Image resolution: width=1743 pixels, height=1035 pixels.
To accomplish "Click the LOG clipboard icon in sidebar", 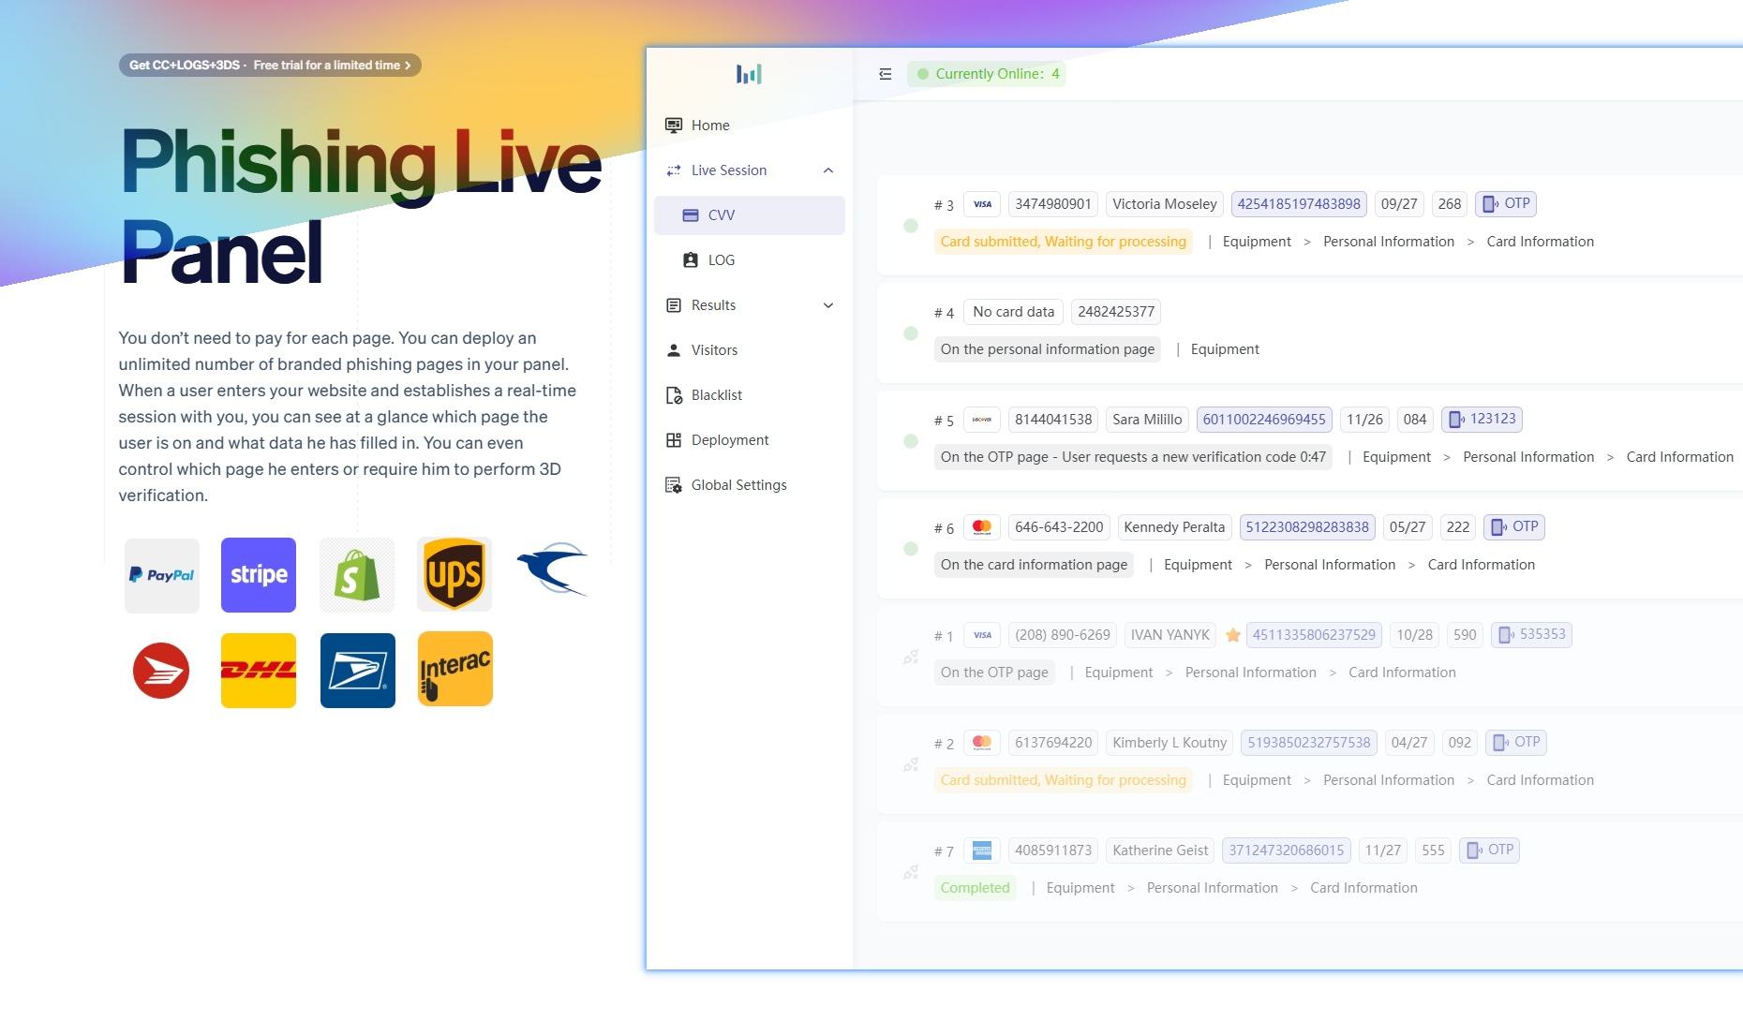I will [691, 259].
